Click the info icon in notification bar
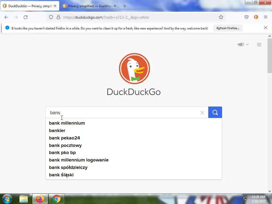Viewport: 272px width, 204px height. pyautogui.click(x=7, y=28)
